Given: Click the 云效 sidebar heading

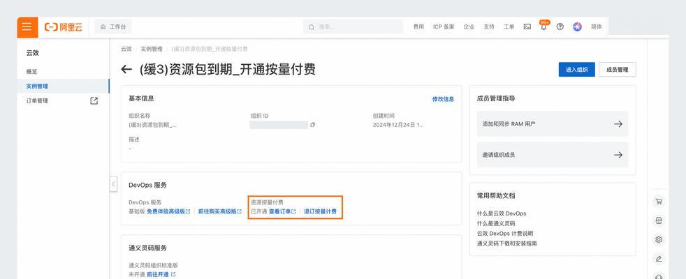Looking at the screenshot, I should click(33, 53).
